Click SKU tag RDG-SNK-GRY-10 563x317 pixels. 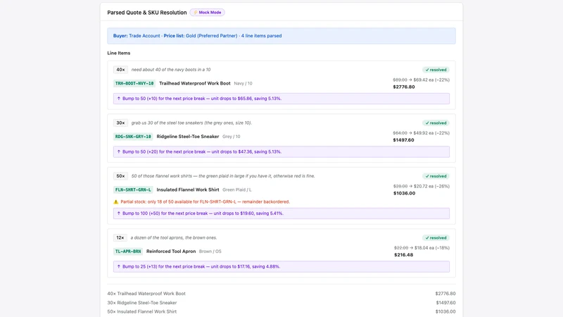click(x=133, y=137)
